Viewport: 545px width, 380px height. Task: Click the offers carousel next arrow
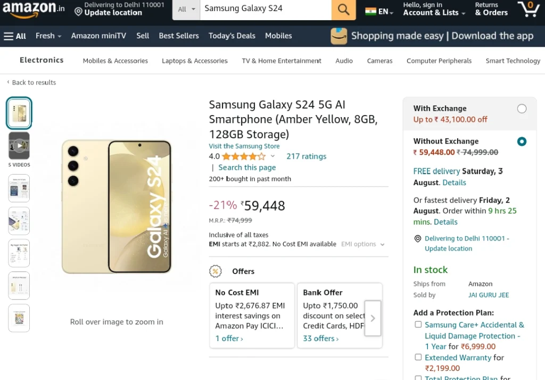(x=373, y=318)
